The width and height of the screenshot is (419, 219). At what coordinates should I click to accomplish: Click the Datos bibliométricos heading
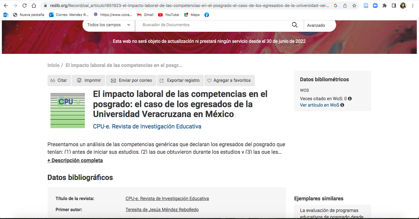tap(324, 80)
